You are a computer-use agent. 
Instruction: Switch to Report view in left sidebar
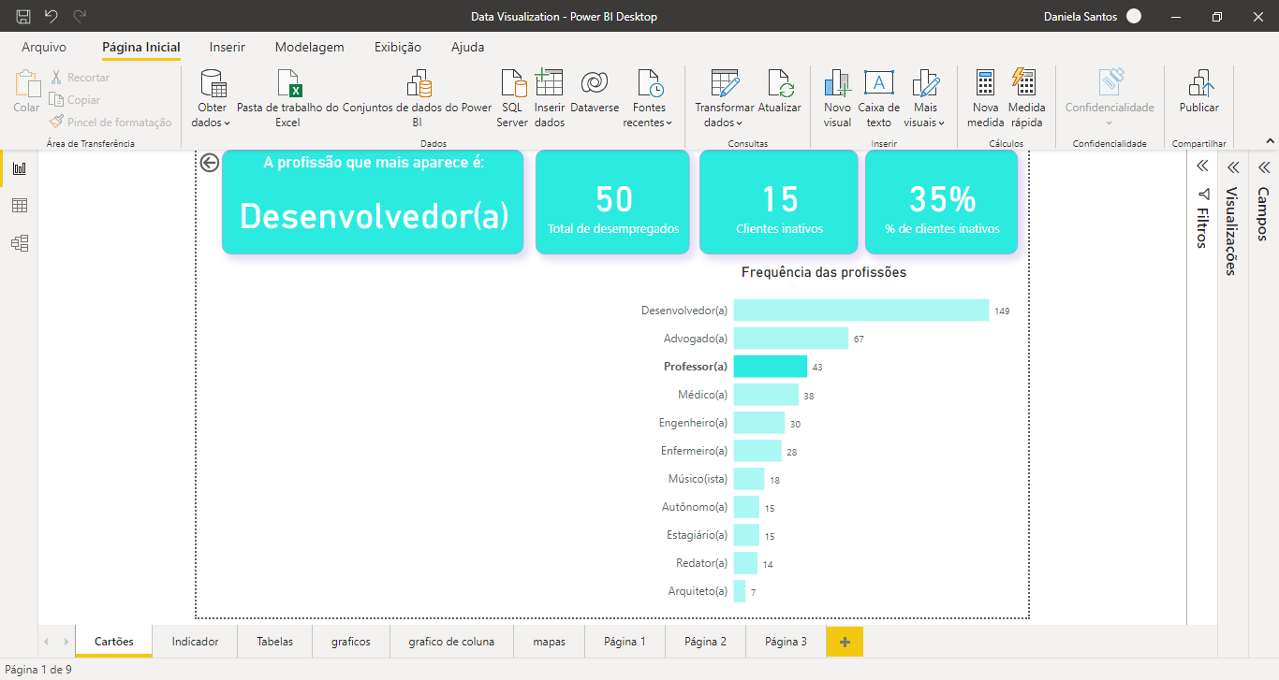(x=19, y=168)
